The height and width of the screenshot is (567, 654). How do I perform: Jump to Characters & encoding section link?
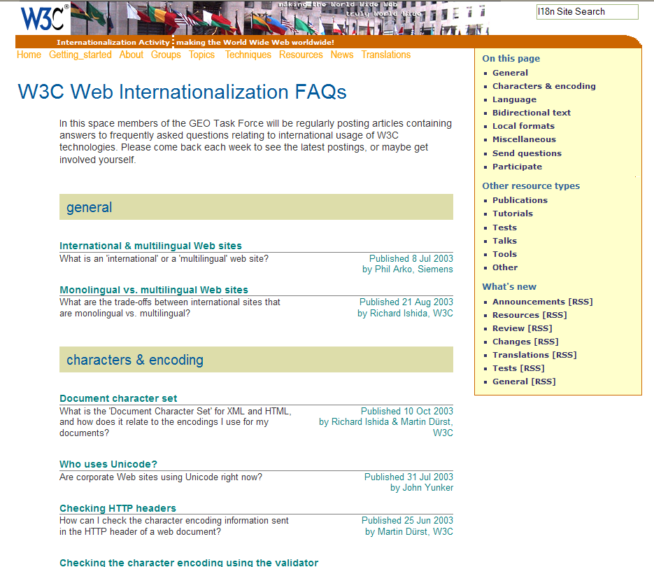[x=544, y=86]
